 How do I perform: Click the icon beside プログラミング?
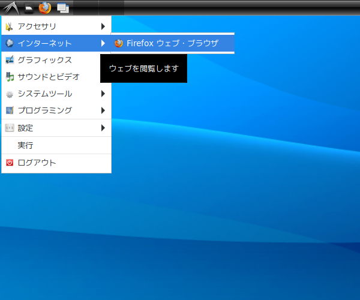[x=10, y=110]
